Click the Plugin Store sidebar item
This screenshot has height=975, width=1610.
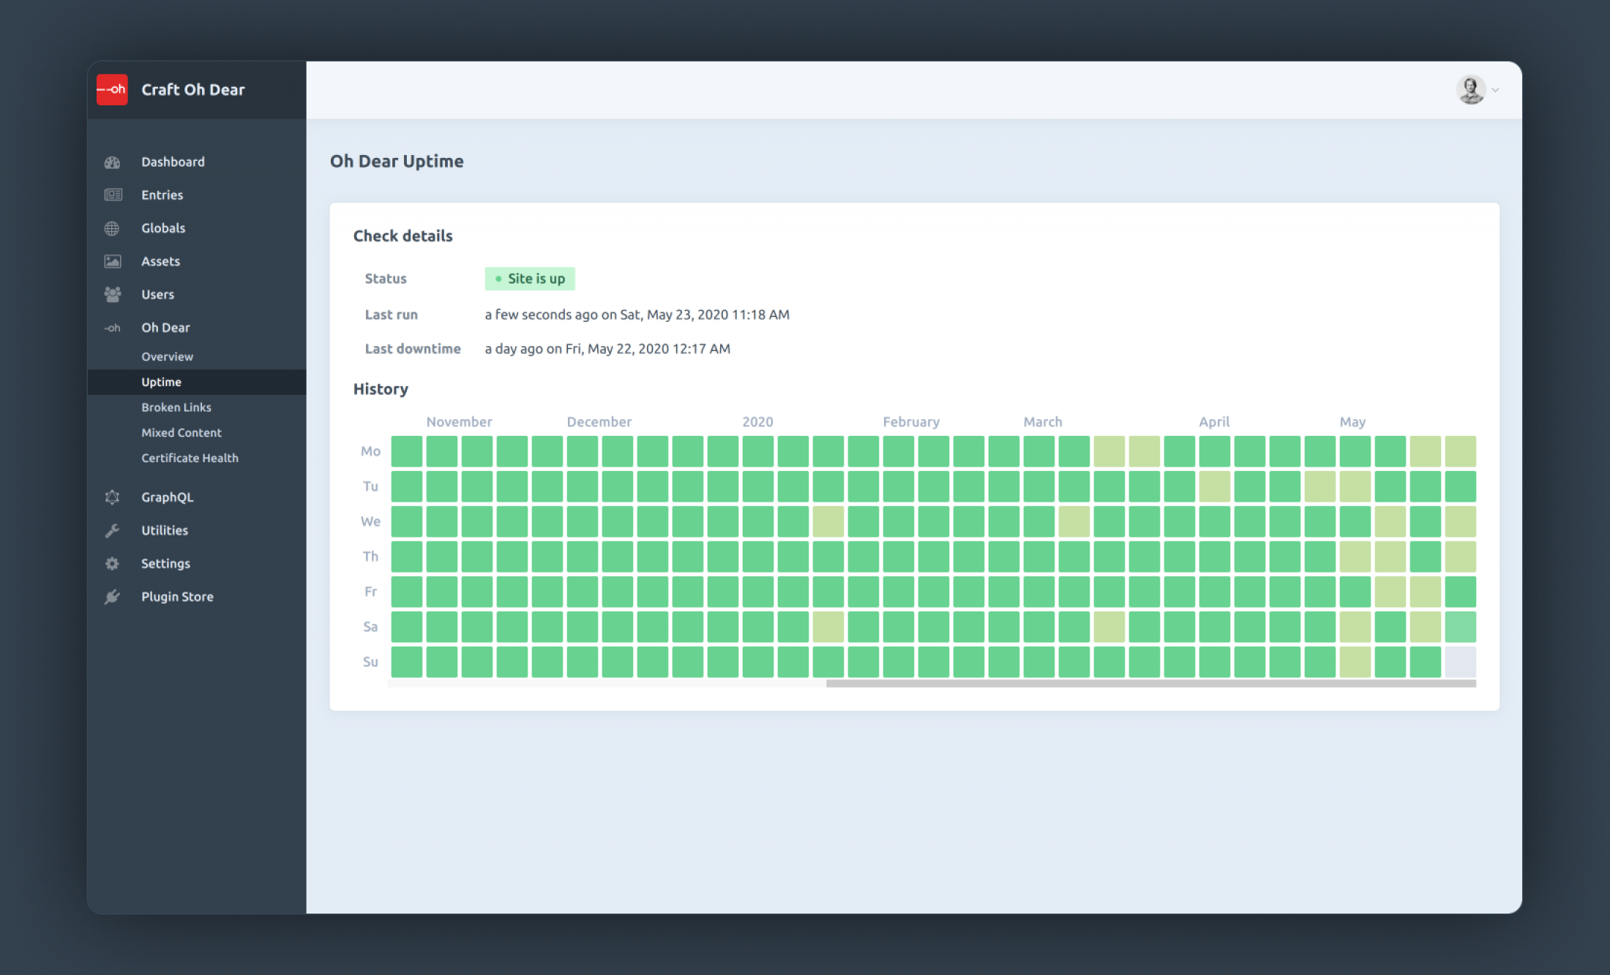coord(176,597)
